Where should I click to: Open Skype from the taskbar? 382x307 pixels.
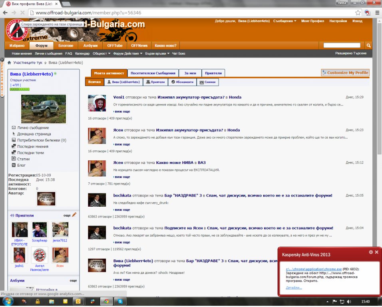pyautogui.click(x=120, y=301)
